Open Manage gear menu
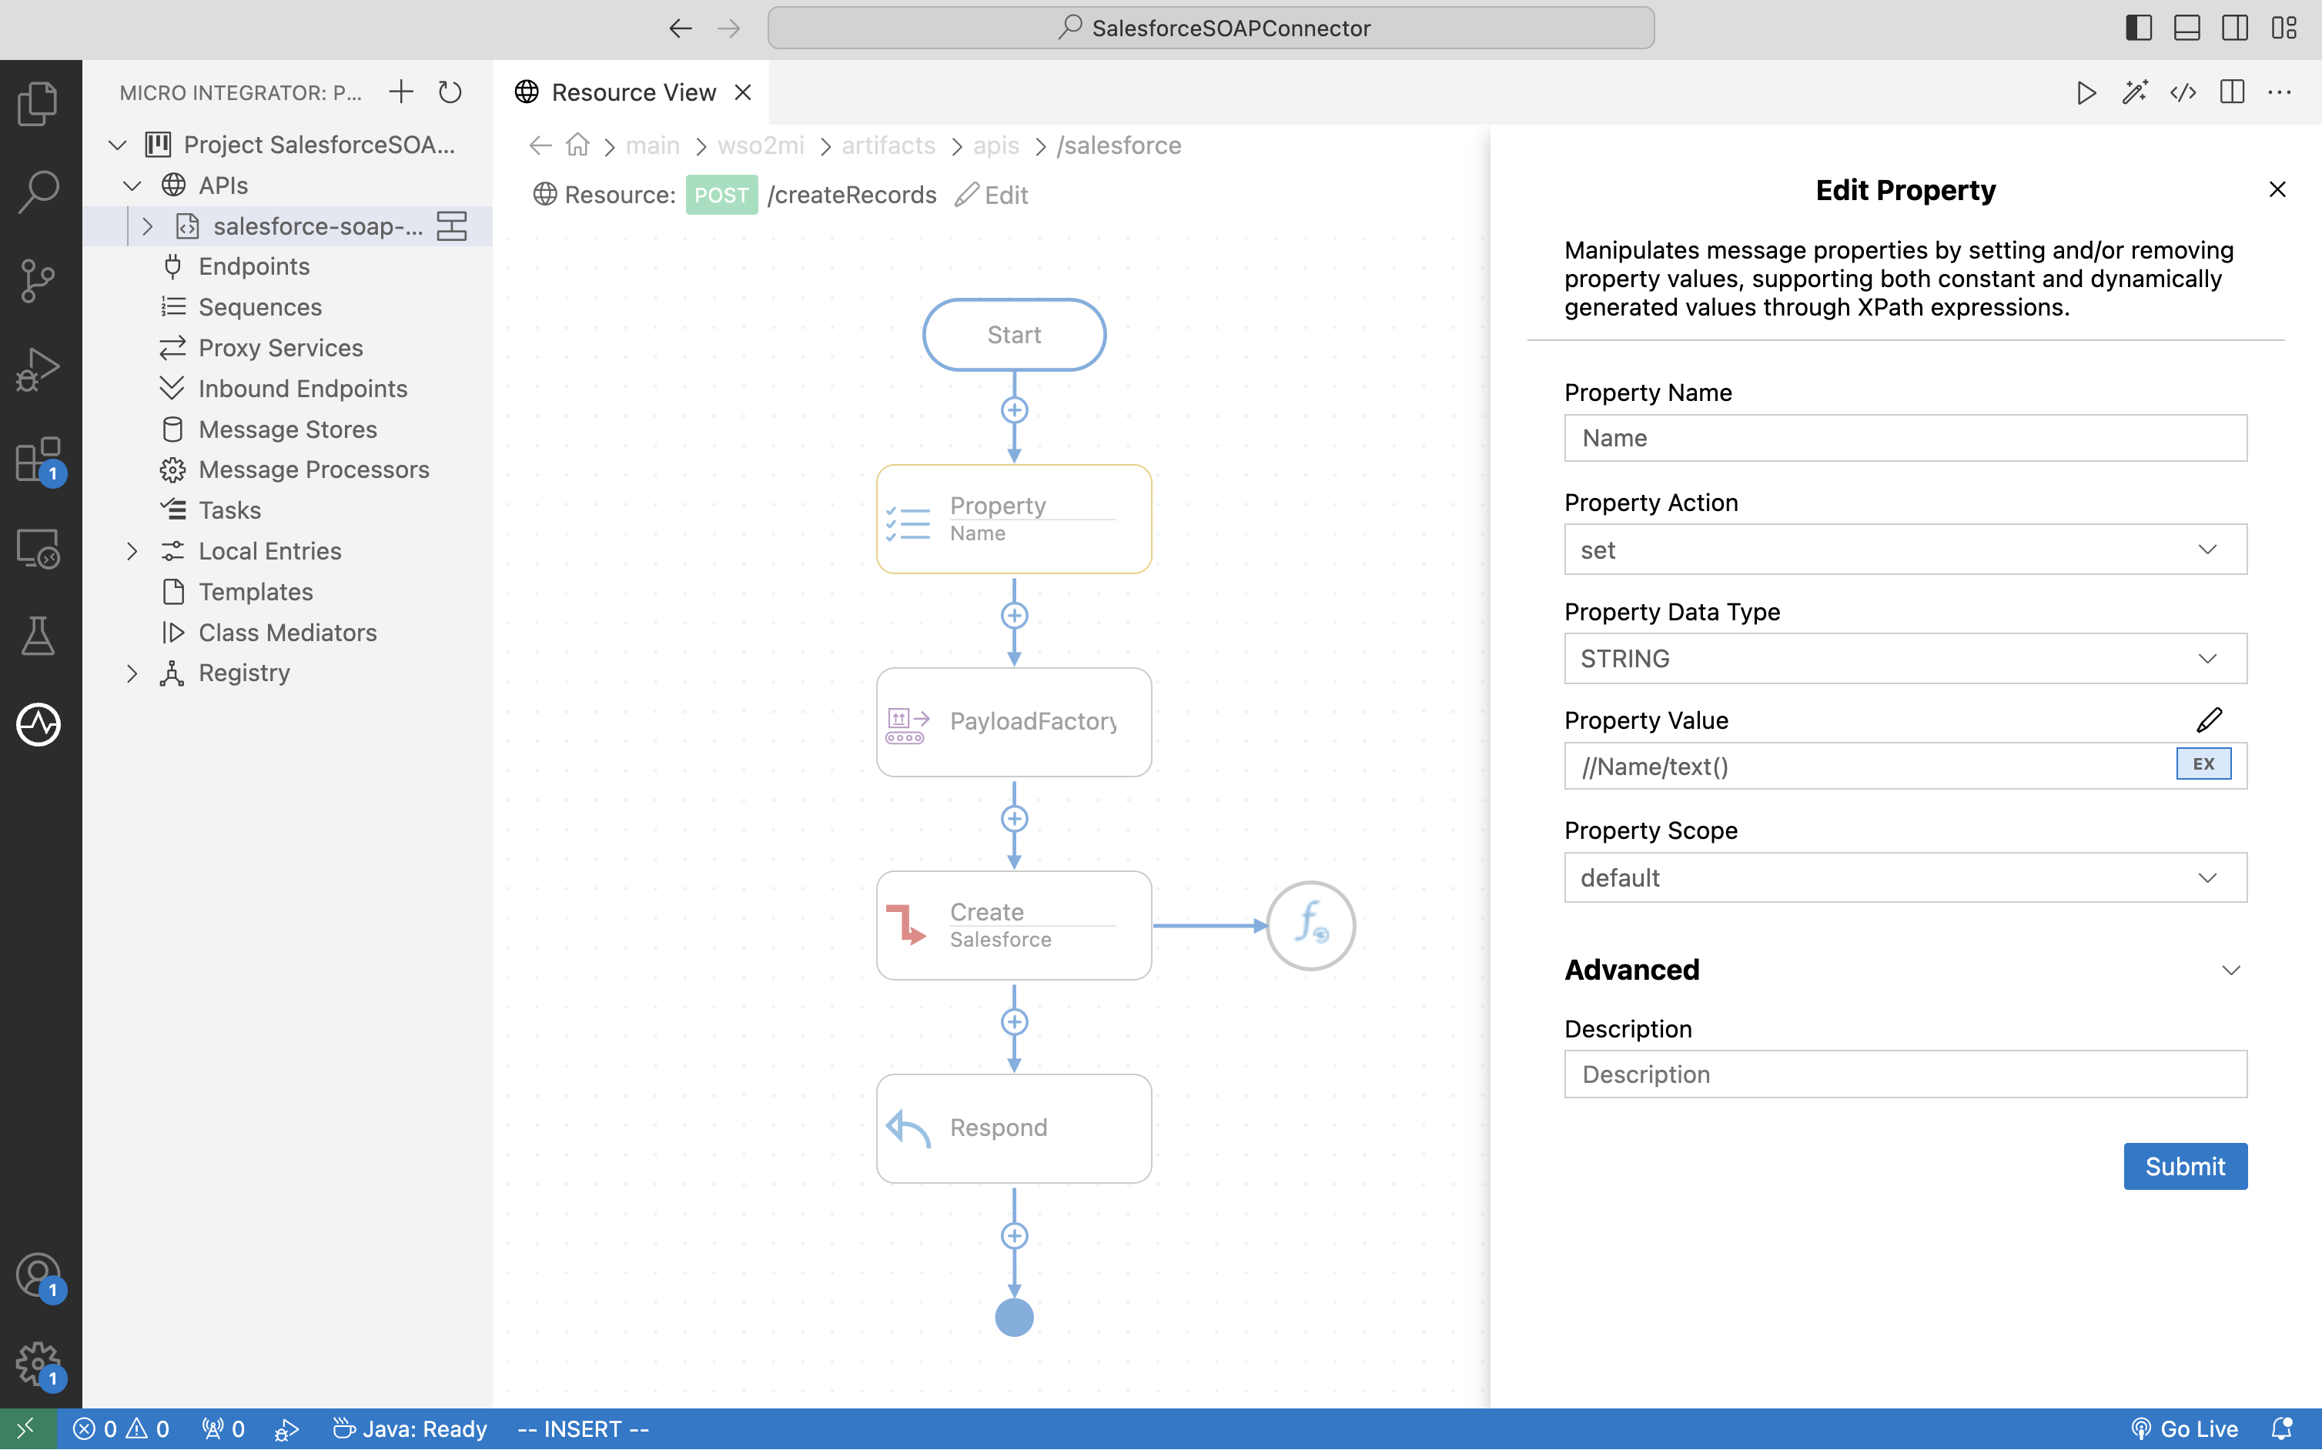Viewport: 2322px width, 1450px height. coord(38,1364)
